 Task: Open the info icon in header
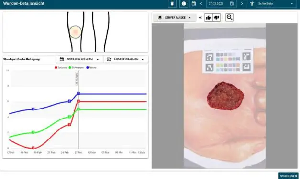(184, 4)
